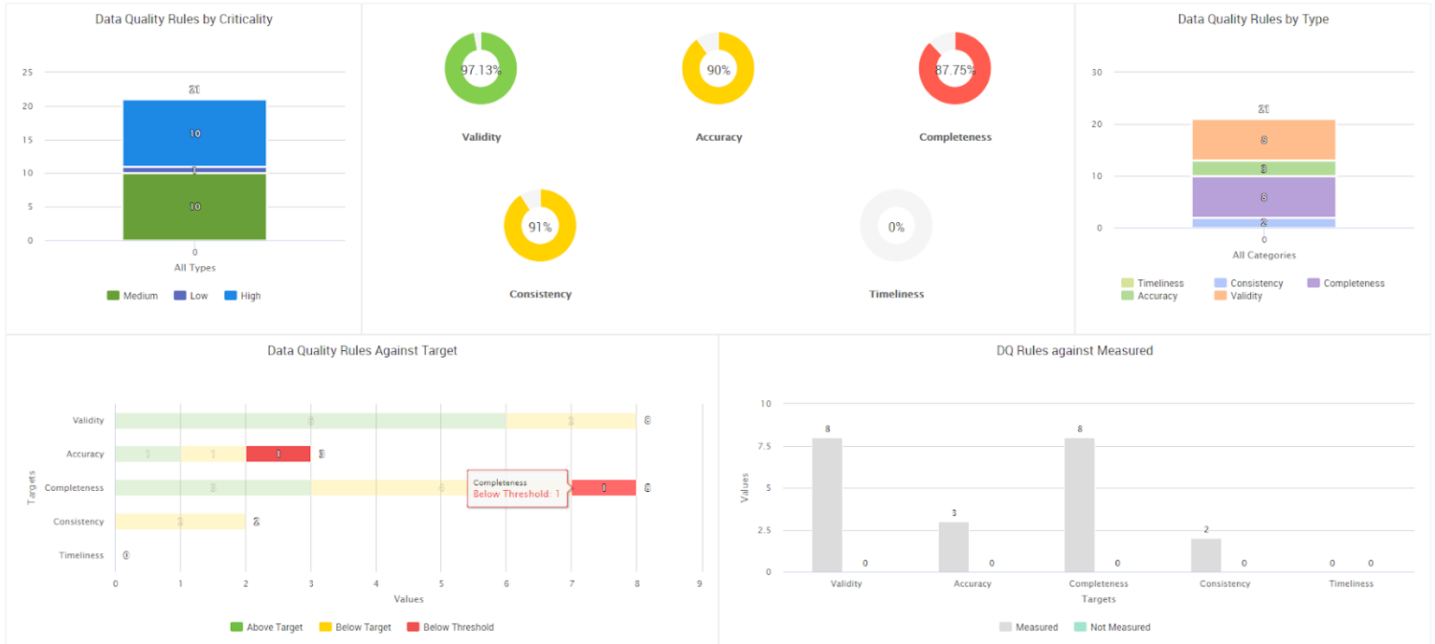This screenshot has height=644, width=1435.
Task: Open the Consistency 91% donut gauge
Action: coord(540,225)
